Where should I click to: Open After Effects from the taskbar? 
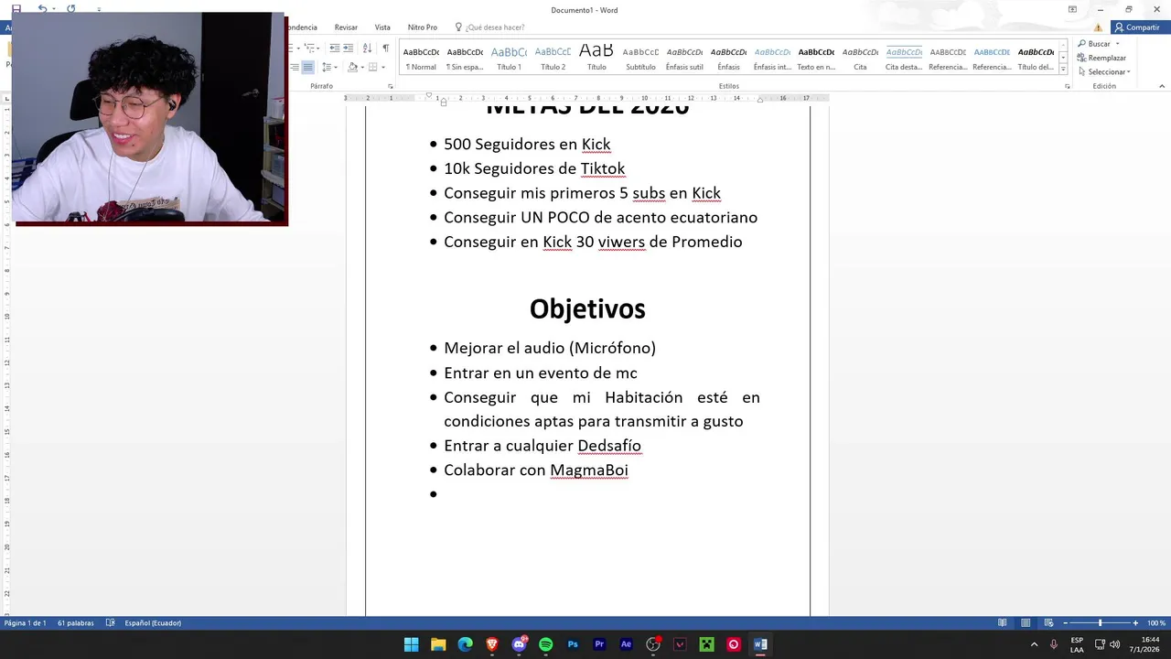(626, 644)
